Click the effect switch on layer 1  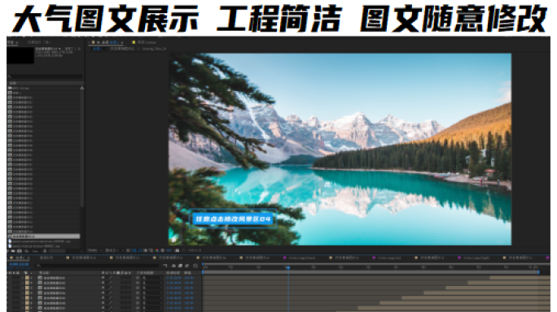pyautogui.click(x=111, y=278)
